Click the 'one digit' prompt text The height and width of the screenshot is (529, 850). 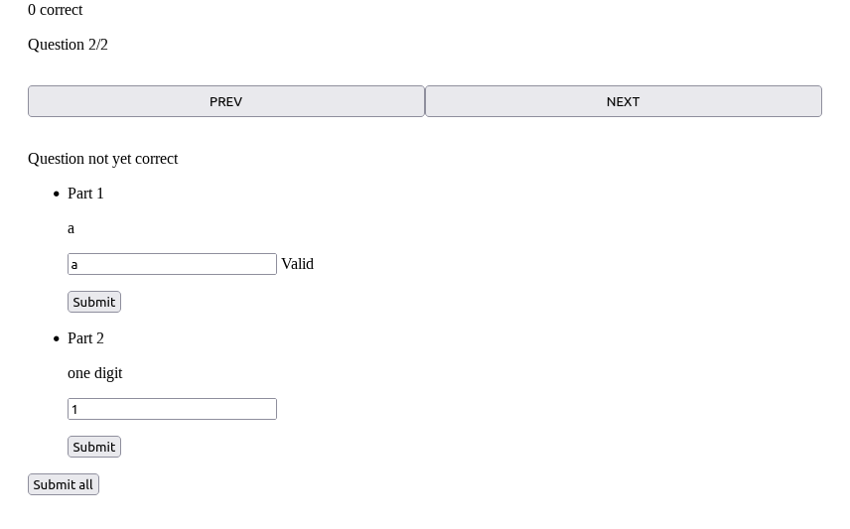(94, 373)
